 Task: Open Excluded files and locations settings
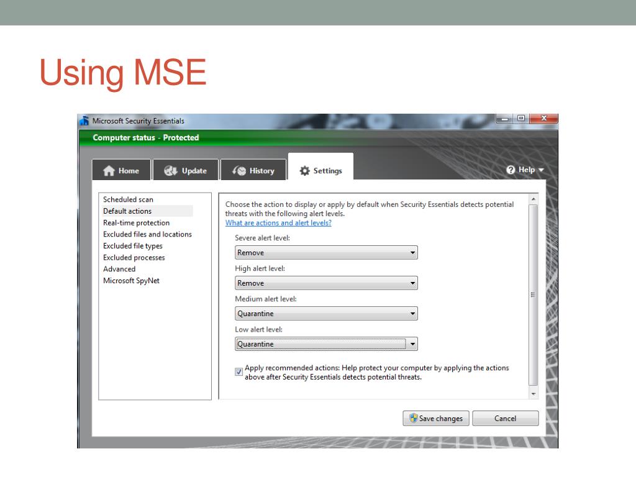pos(147,234)
